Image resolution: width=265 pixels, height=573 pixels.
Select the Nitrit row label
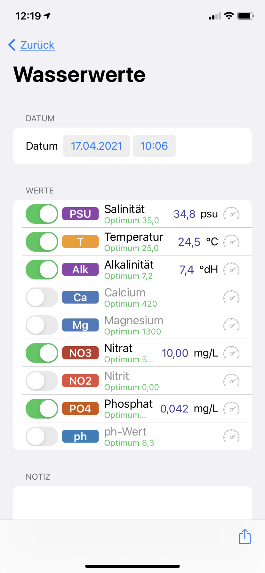pyautogui.click(x=117, y=376)
